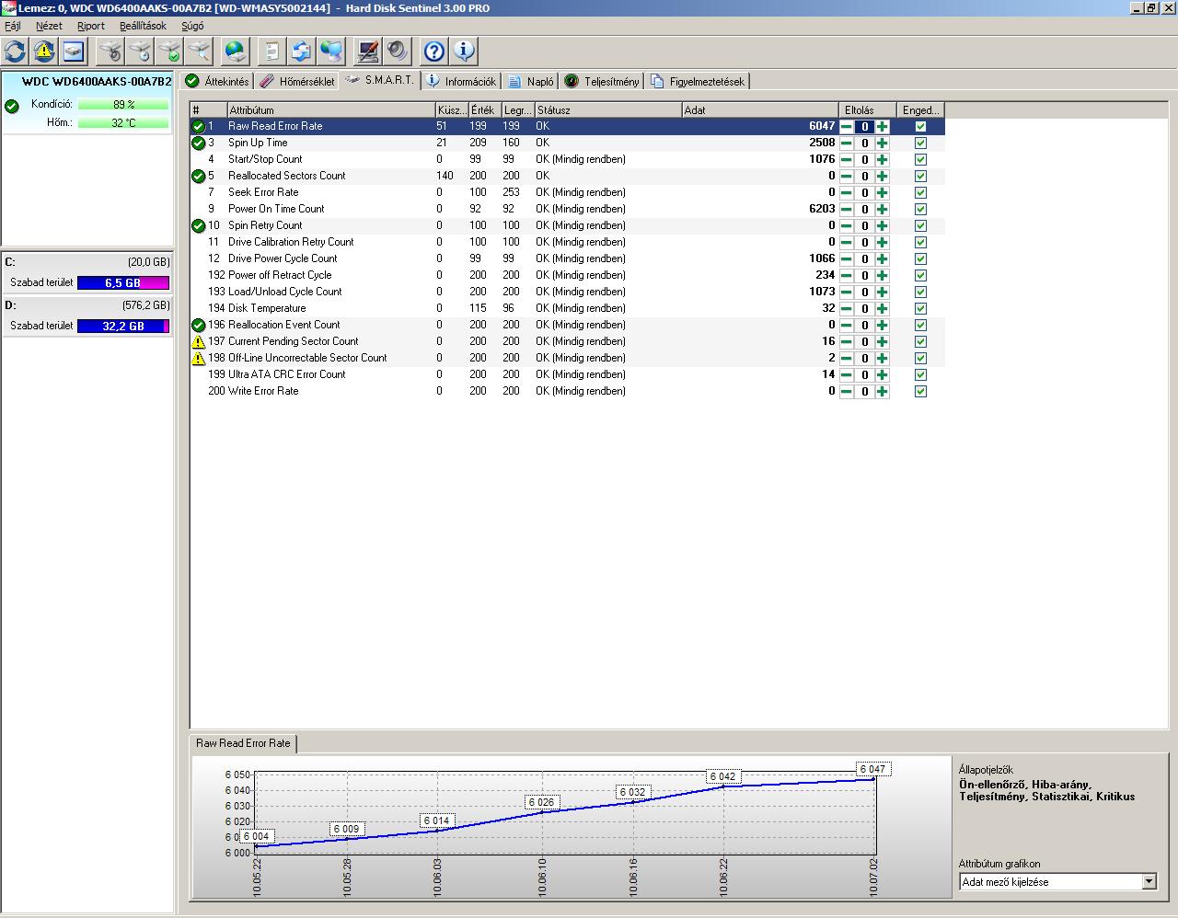Click the globe toolbar icon
This screenshot has width=1178, height=918.
click(x=237, y=51)
